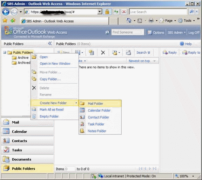Screen dimensions: 202x180
Task: Click the view options toolbar icon
Action: click(x=79, y=52)
